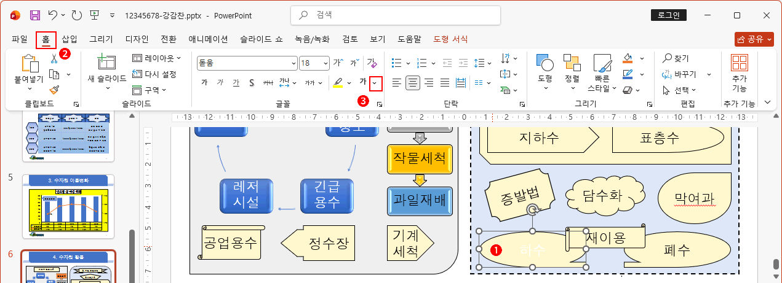The width and height of the screenshot is (782, 283).
Task: Toggle Center alignment button
Action: pyautogui.click(x=413, y=82)
